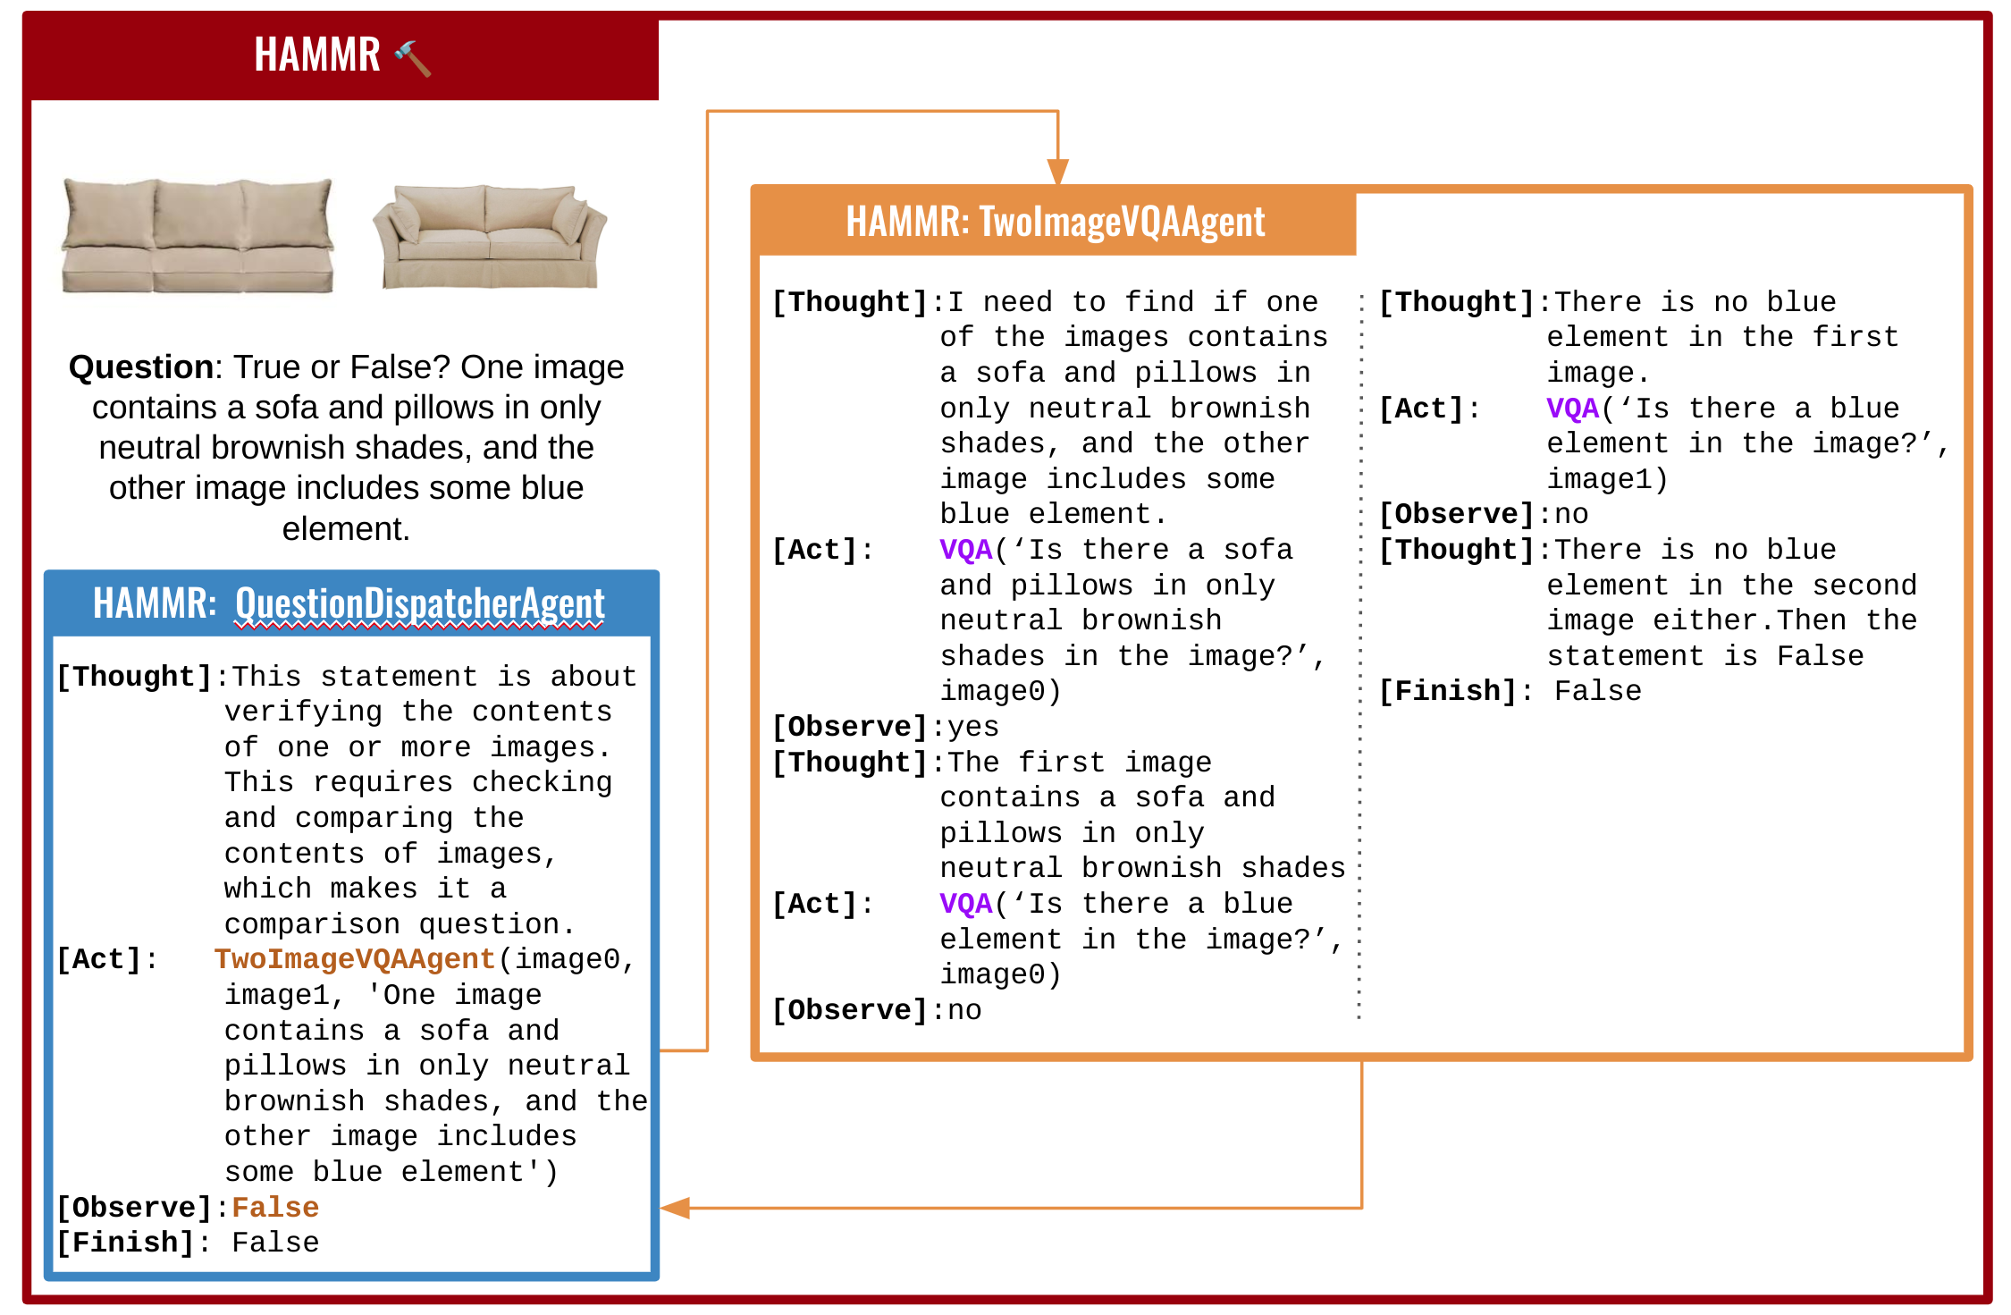Click the orange TwoImageVQAAgent call text
This screenshot has width=2011, height=1315.
pos(354,959)
